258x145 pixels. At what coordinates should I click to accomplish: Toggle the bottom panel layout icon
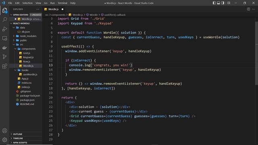[218, 3]
